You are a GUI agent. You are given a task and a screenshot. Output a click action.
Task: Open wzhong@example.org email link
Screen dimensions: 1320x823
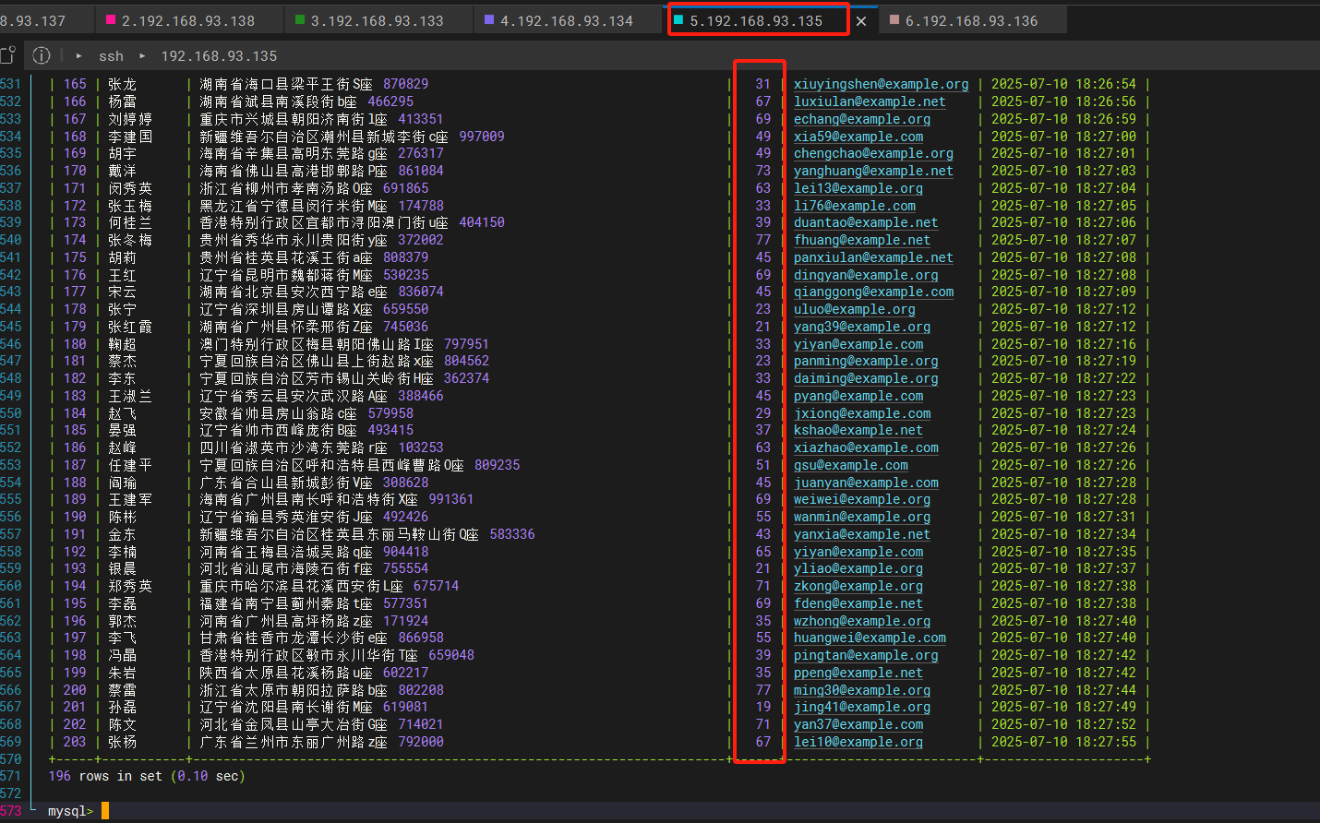point(862,621)
